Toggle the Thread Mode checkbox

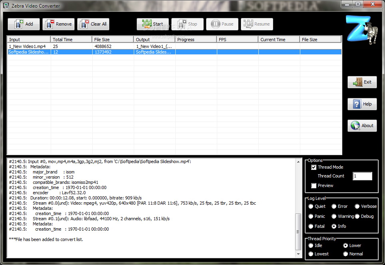[x=314, y=167]
